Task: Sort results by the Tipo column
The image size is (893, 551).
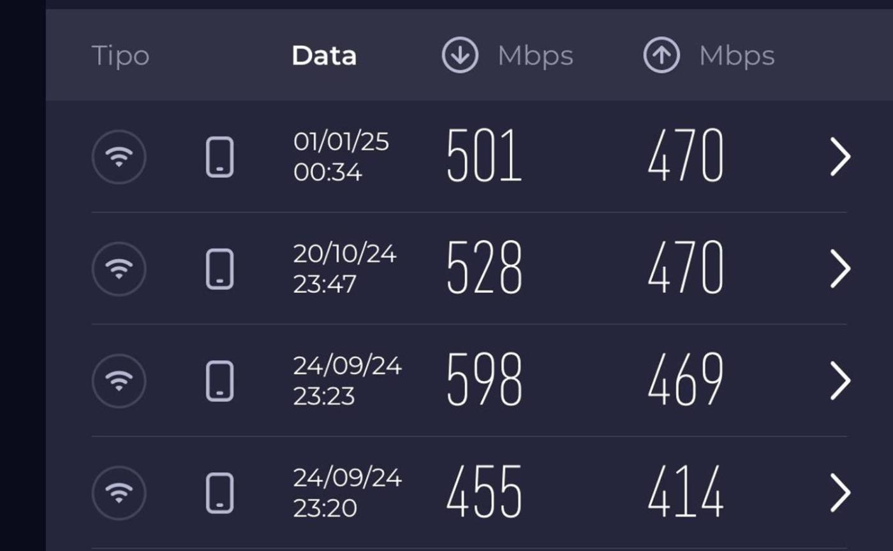Action: pos(121,56)
